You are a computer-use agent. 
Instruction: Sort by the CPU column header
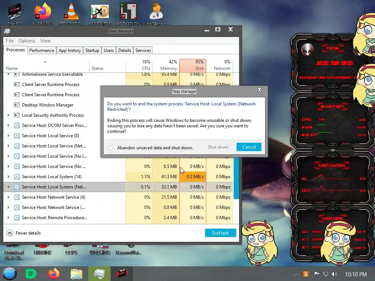point(139,65)
